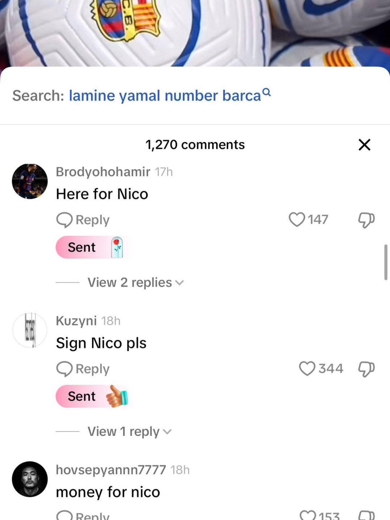
Task: Click the speech bubble icon under Kuzyni
Action: [x=64, y=369]
